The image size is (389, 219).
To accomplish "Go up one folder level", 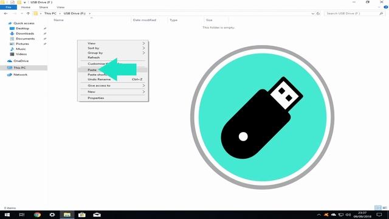I will point(28,13).
